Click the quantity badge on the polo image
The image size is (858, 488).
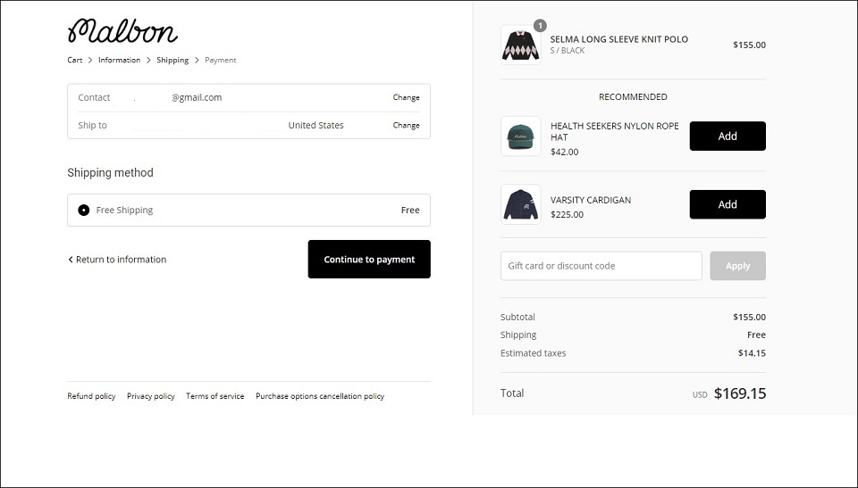point(540,26)
